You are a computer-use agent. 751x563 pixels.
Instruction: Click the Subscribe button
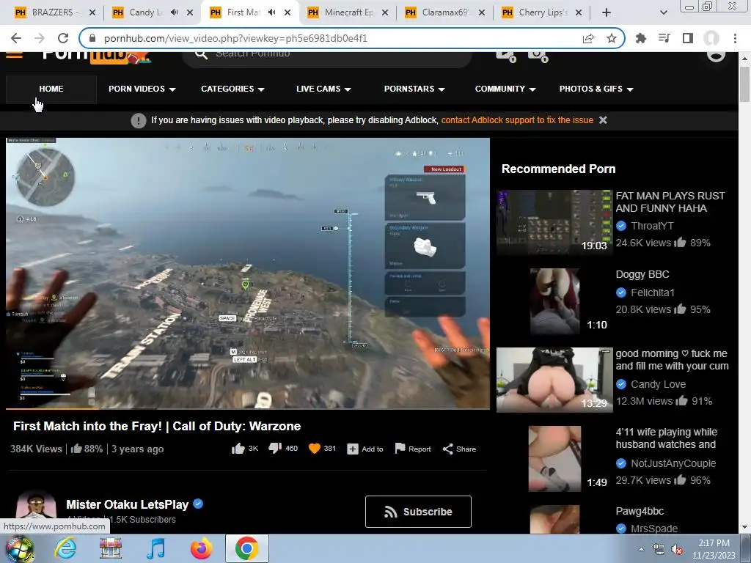(418, 512)
